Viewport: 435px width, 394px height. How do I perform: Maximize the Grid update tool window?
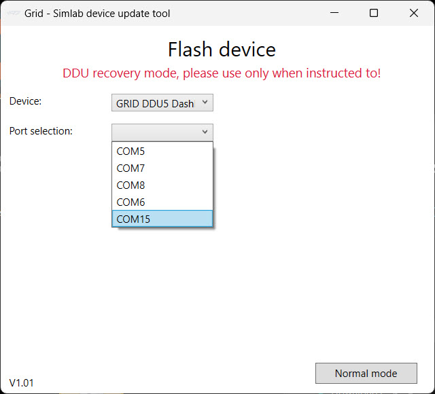tap(374, 13)
